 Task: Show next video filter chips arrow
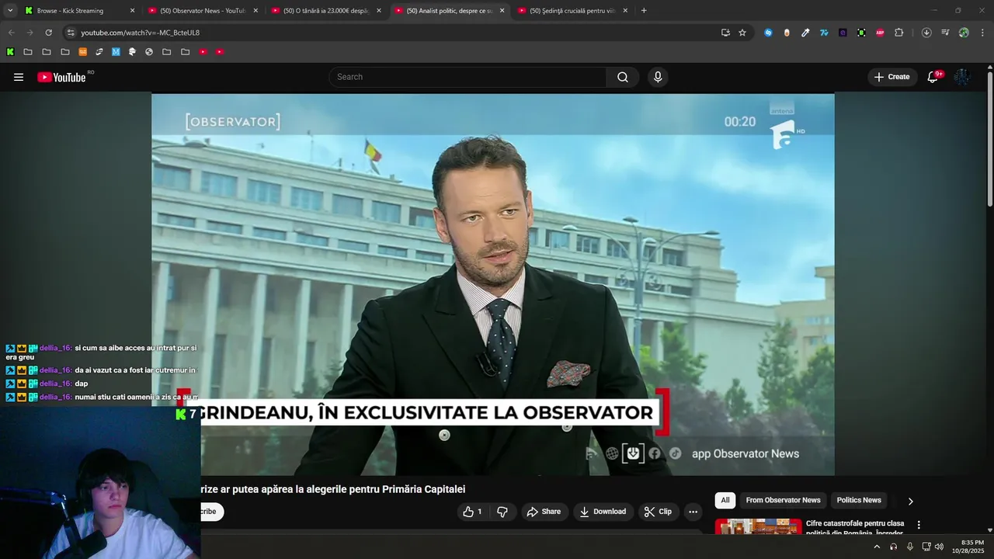click(910, 501)
